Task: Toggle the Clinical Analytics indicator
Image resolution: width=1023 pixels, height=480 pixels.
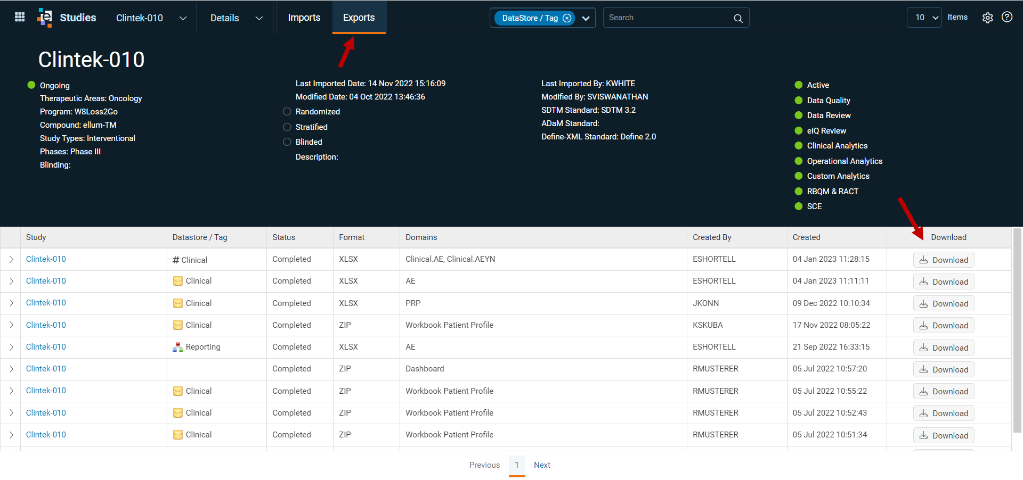Action: pyautogui.click(x=799, y=146)
